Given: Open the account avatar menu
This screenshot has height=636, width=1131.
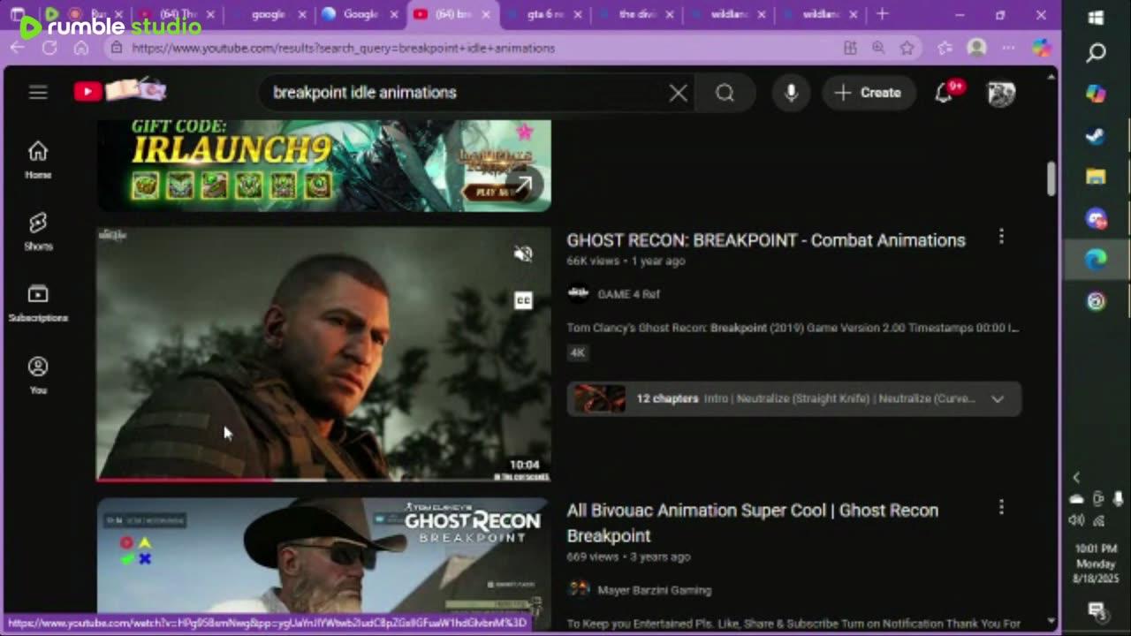Looking at the screenshot, I should point(1001,93).
